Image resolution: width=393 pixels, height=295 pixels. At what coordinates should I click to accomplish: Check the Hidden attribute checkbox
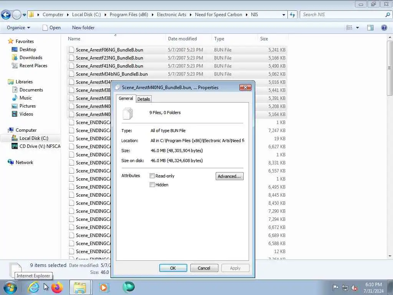tap(152, 185)
